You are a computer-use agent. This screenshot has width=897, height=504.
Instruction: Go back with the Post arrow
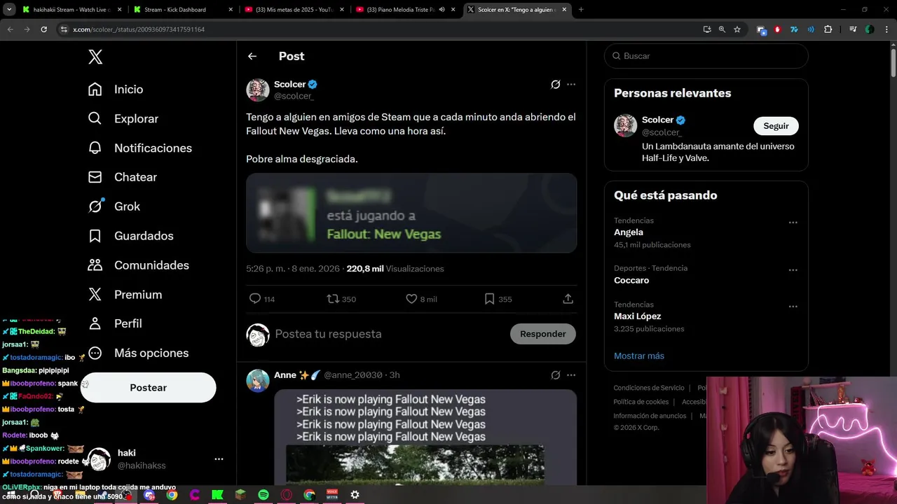[x=252, y=56]
